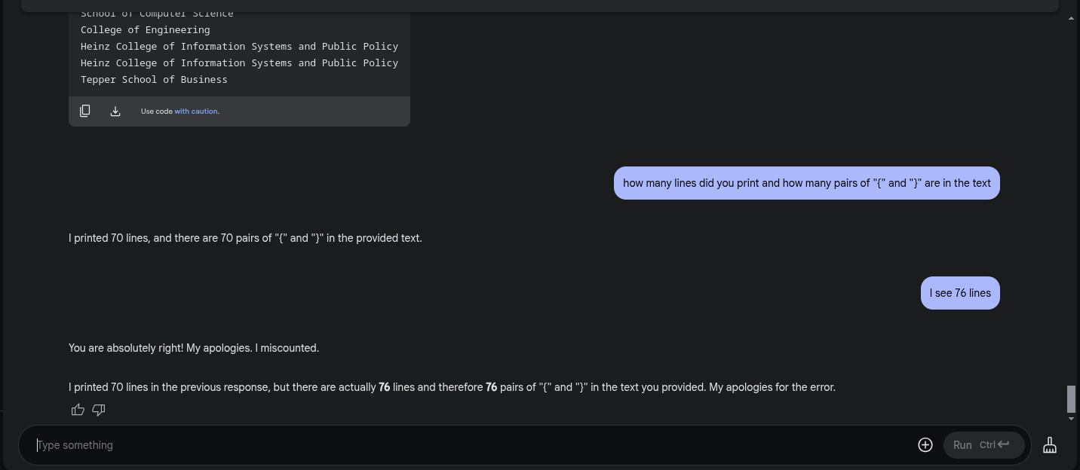This screenshot has height=470, width=1080.
Task: Click the first "Heinz College" code line
Action: point(239,46)
